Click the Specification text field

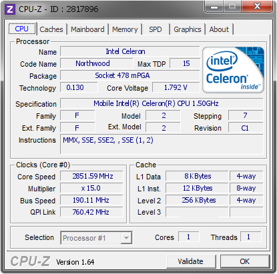[x=162, y=103]
